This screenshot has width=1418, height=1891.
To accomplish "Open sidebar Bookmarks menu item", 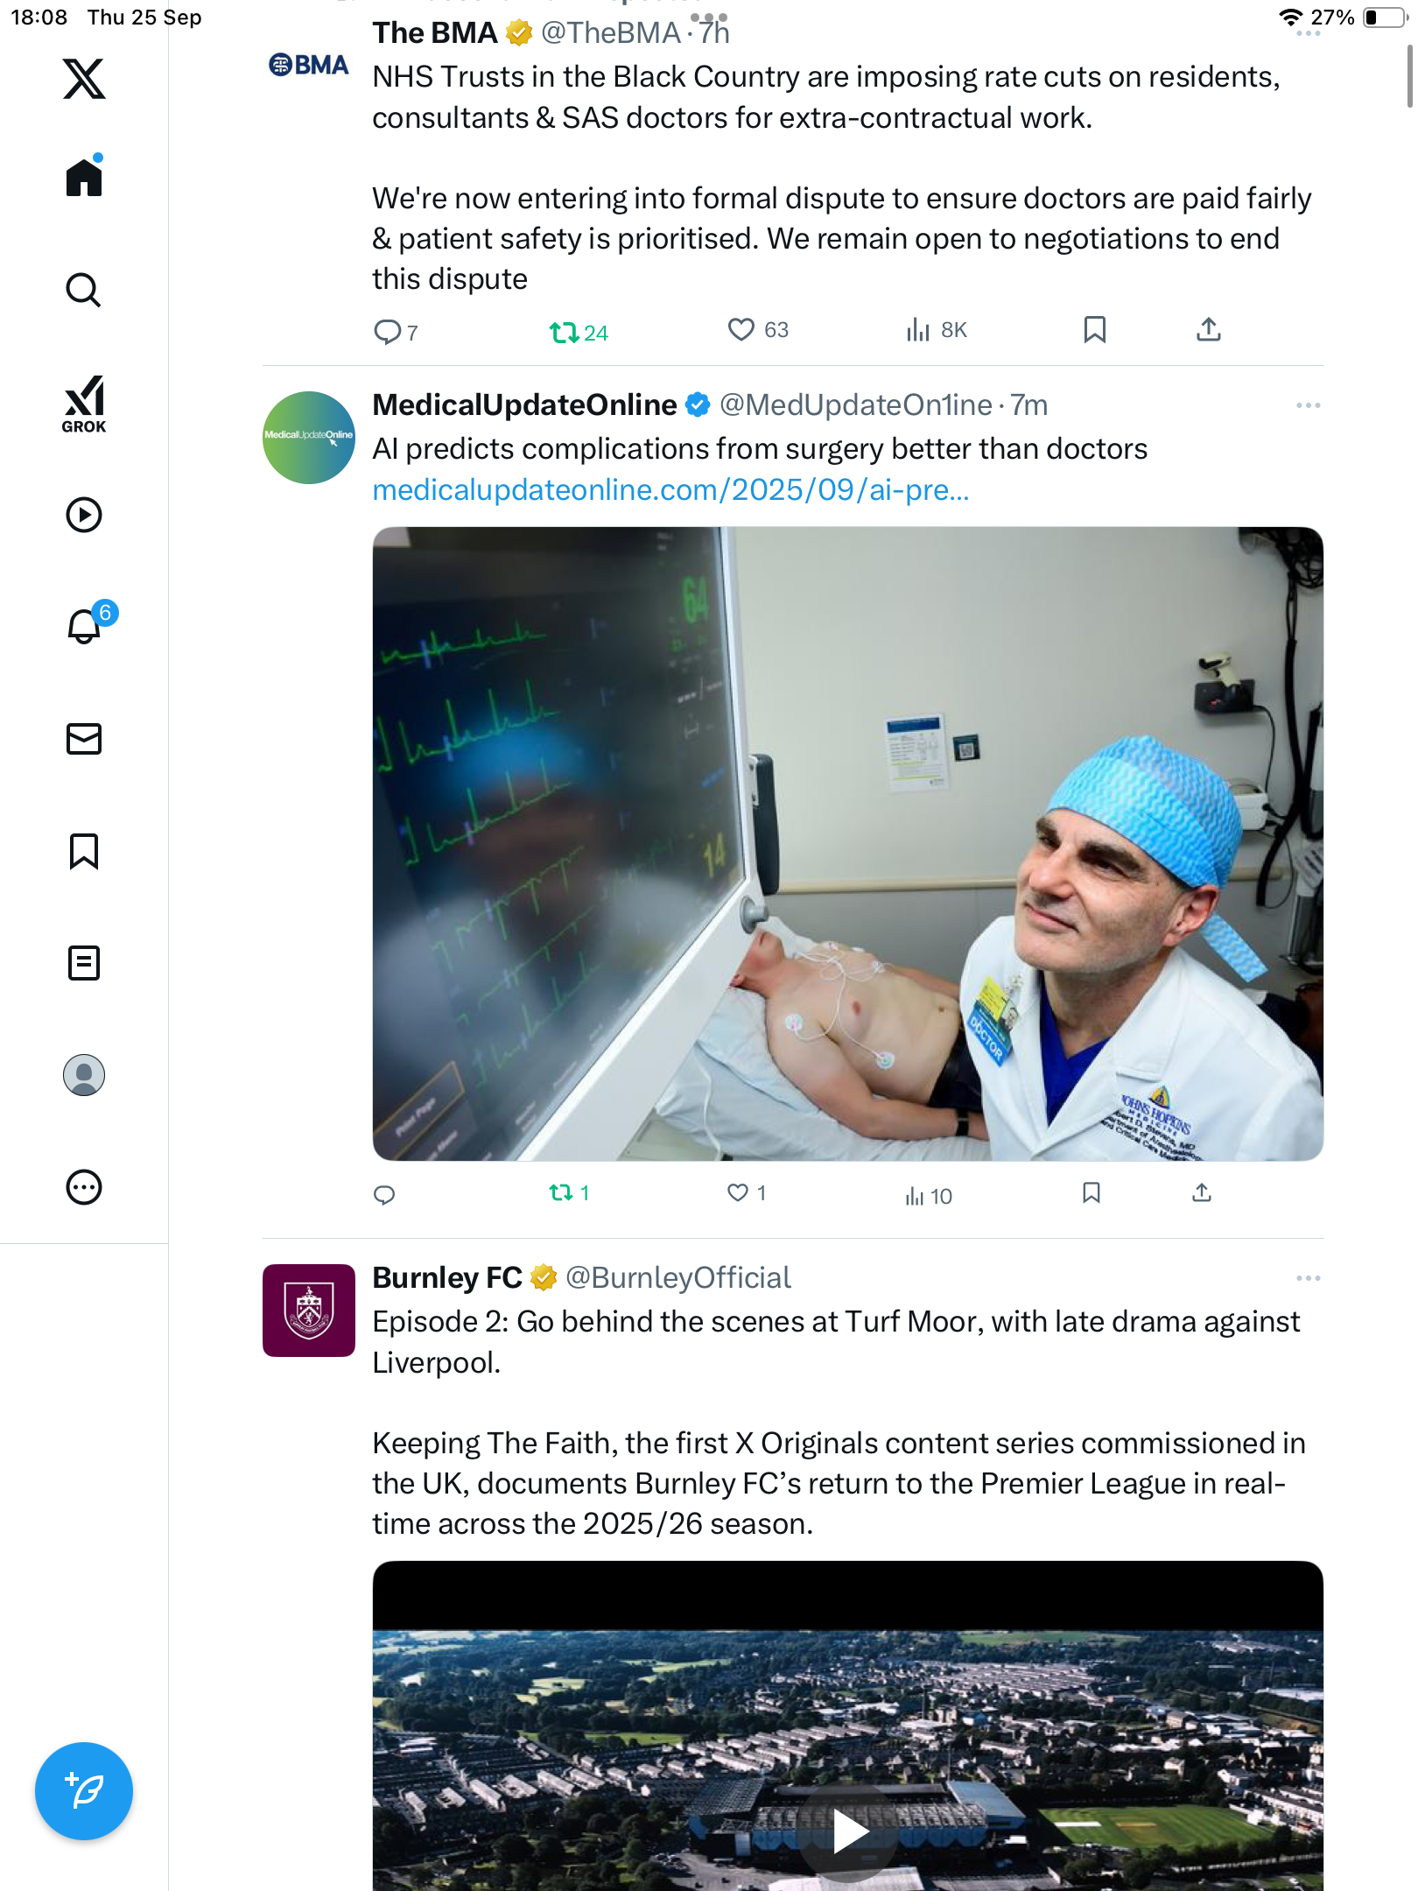I will pyautogui.click(x=84, y=851).
